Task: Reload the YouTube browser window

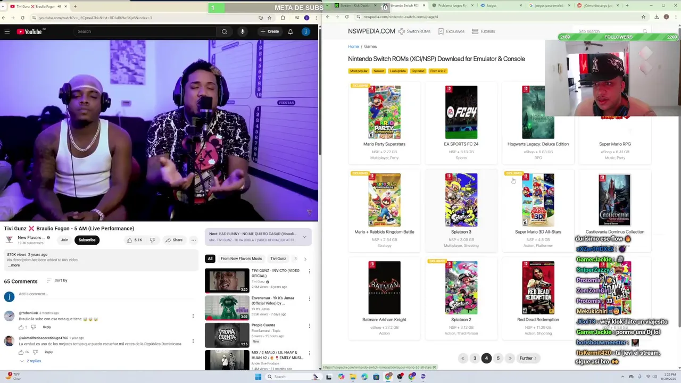Action: [22, 18]
